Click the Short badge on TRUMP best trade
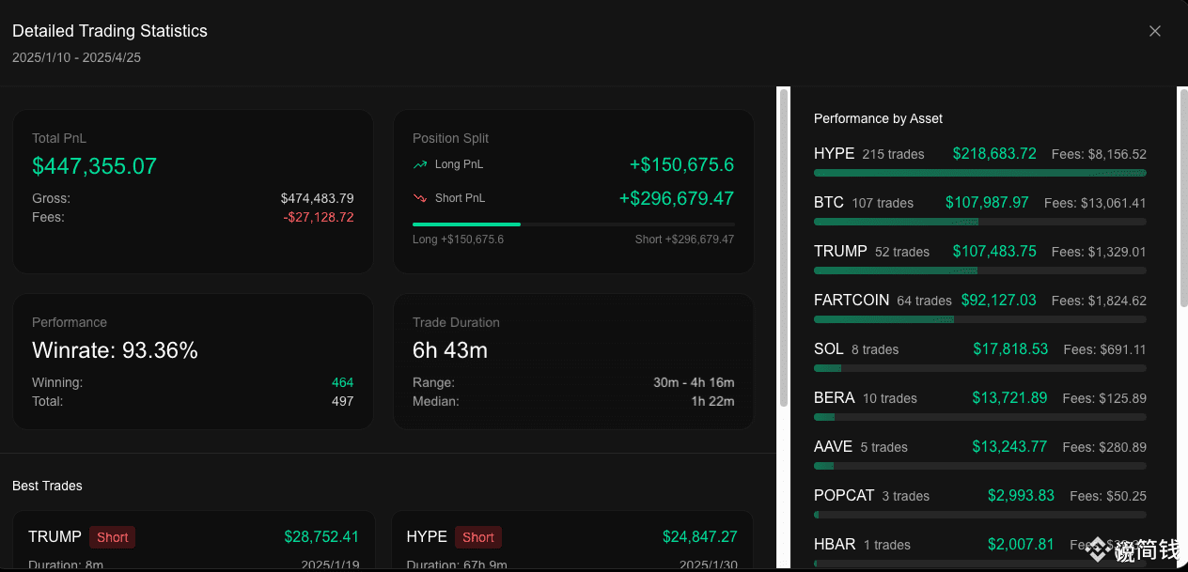The width and height of the screenshot is (1188, 572). (113, 537)
